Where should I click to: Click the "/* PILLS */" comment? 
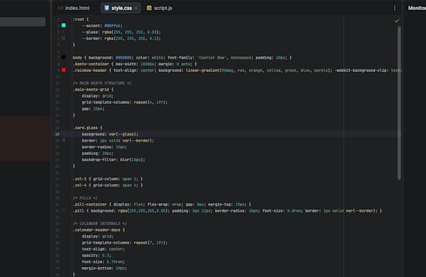(x=85, y=198)
